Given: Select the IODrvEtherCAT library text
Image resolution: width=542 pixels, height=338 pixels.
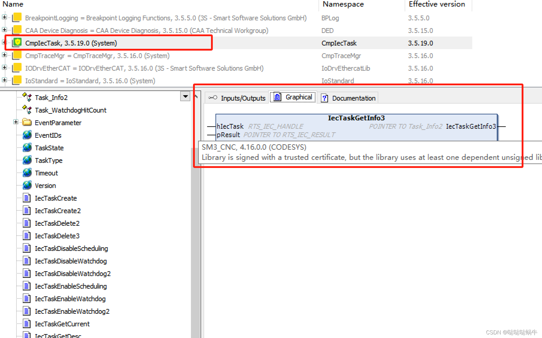Looking at the screenshot, I should (x=144, y=68).
